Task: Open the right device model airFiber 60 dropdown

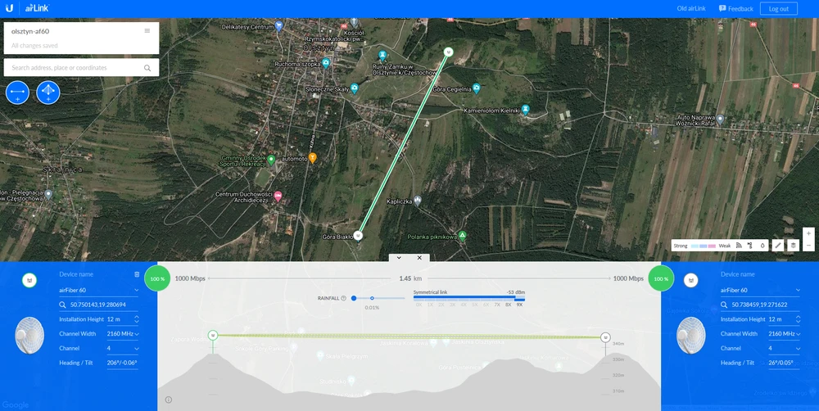Action: (761, 290)
